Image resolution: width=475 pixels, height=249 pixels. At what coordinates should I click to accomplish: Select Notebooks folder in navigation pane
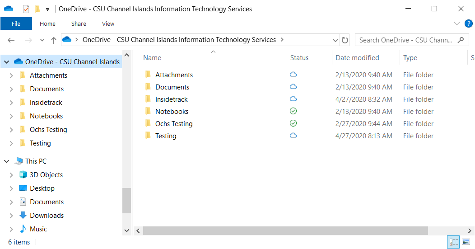tap(47, 116)
